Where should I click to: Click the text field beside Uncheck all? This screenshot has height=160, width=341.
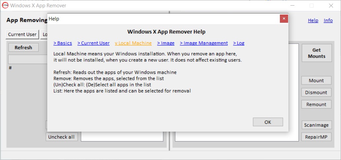[x=122, y=137]
